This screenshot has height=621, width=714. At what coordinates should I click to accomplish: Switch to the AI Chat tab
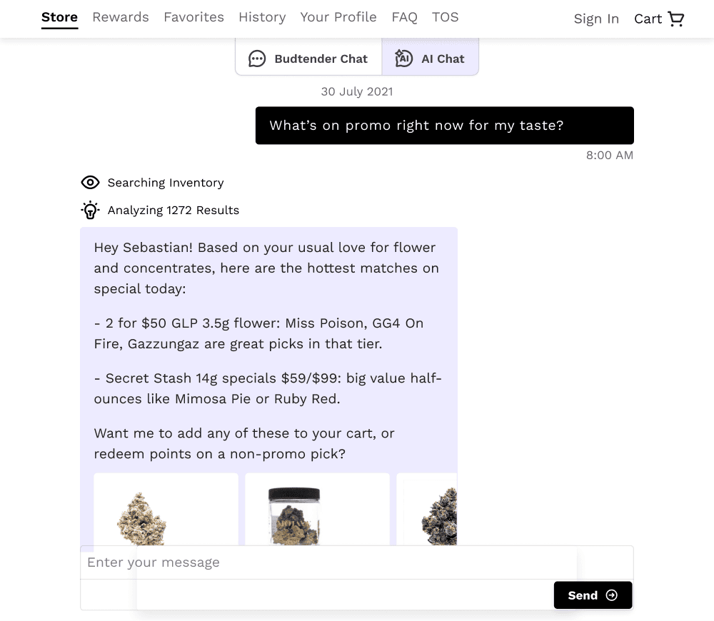click(x=430, y=57)
